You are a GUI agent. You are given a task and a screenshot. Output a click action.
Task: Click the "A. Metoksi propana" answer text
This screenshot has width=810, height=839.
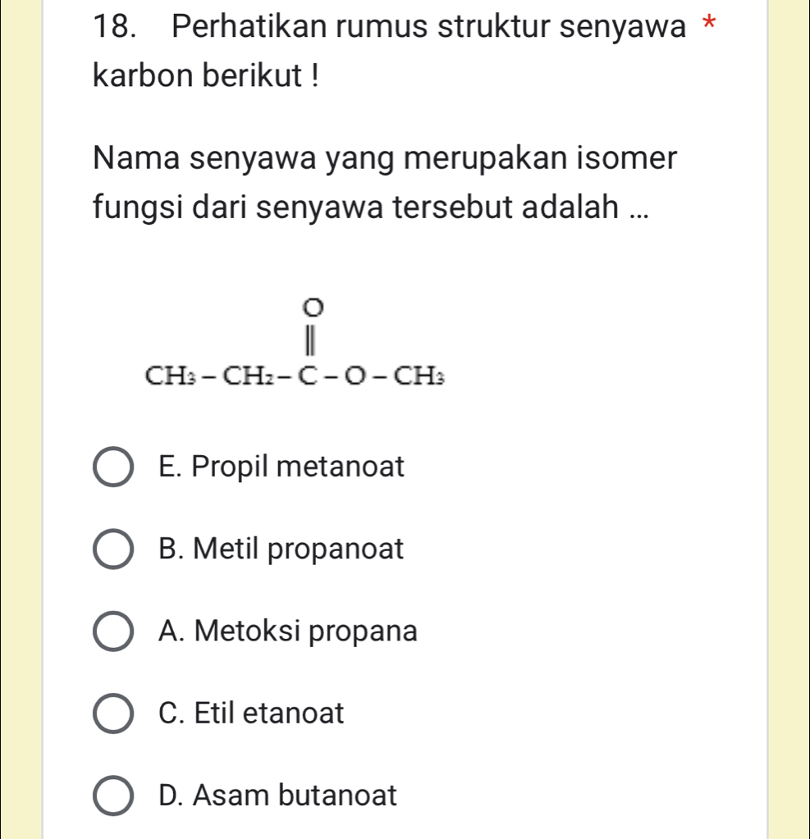pos(289,632)
